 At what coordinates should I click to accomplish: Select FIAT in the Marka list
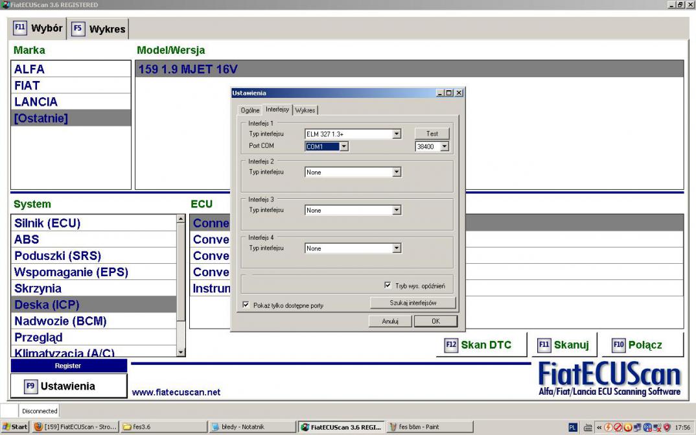(x=71, y=85)
